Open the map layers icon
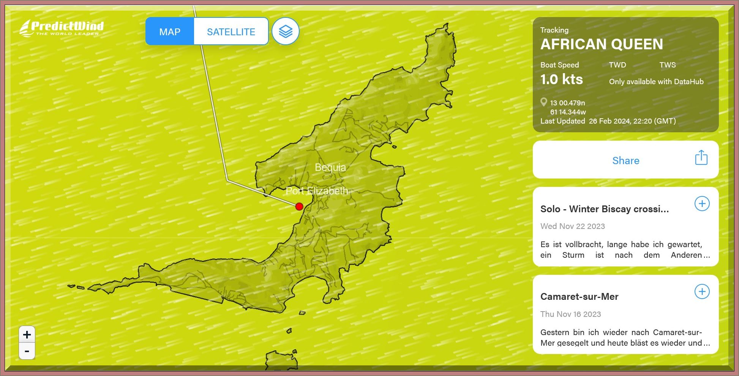This screenshot has height=376, width=739. [286, 31]
